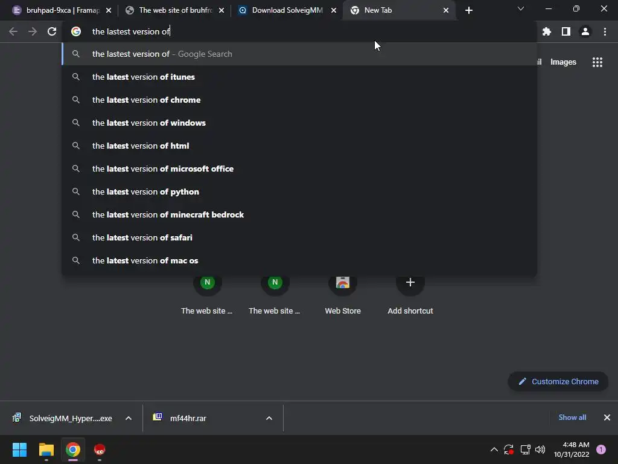Image resolution: width=618 pixels, height=464 pixels.
Task: Click the browser reload icon
Action: 52,31
